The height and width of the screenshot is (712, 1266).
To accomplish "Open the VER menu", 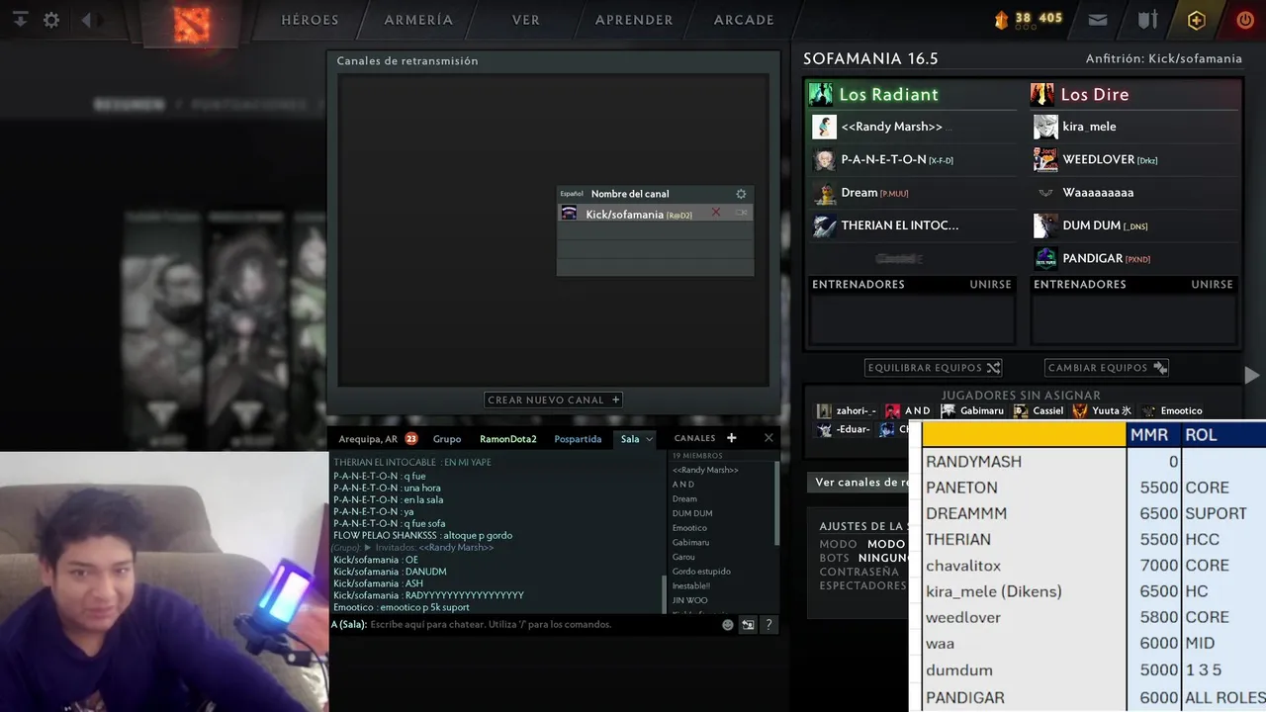I will 525,20.
